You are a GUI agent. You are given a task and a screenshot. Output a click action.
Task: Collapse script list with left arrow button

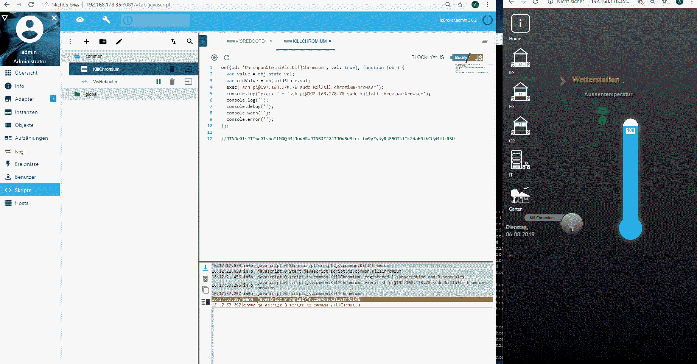tap(204, 41)
